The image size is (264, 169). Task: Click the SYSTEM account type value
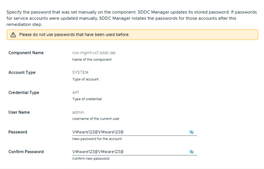[x=80, y=72]
